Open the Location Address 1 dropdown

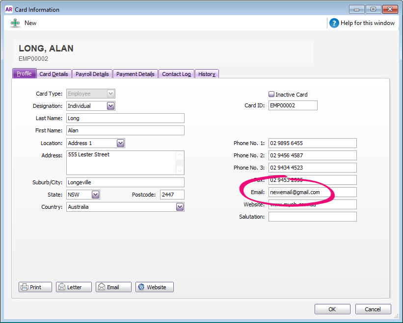click(121, 143)
